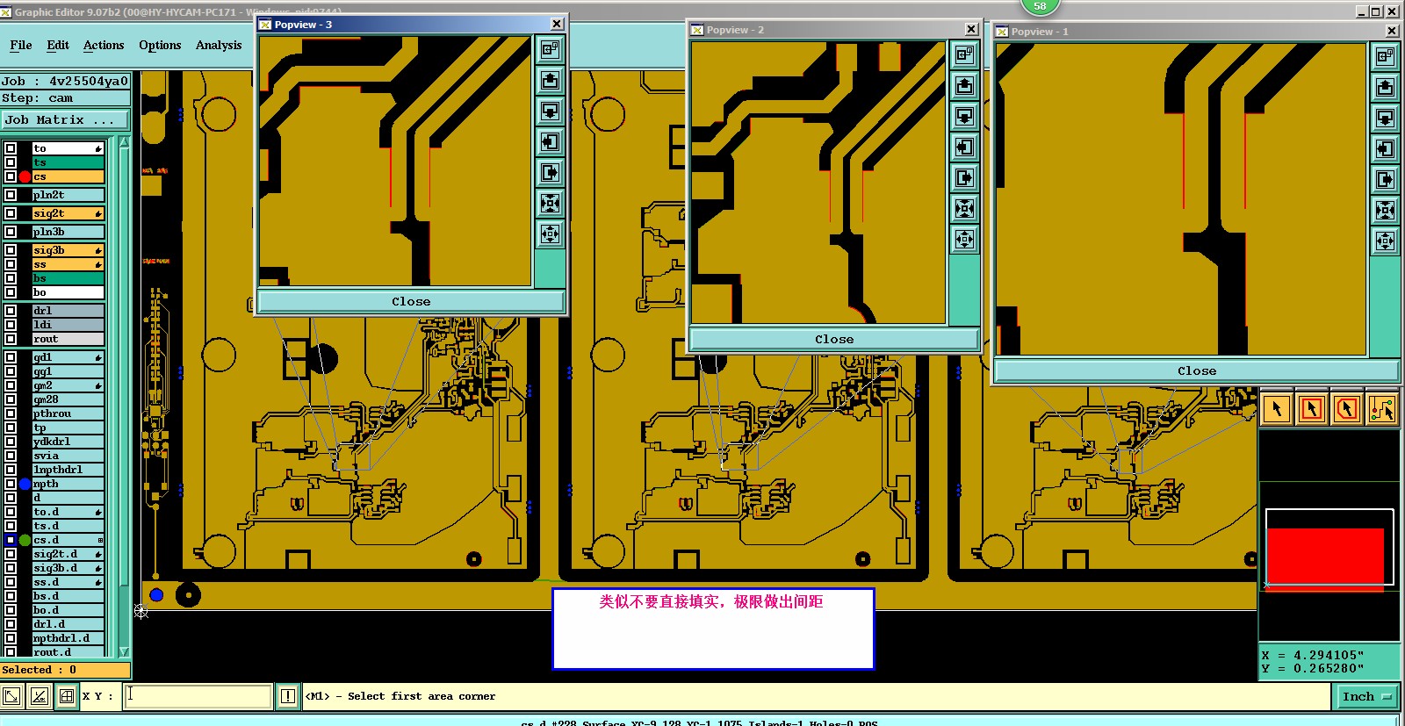The width and height of the screenshot is (1405, 726).
Task: Click Close button in Popview 2
Action: (834, 339)
